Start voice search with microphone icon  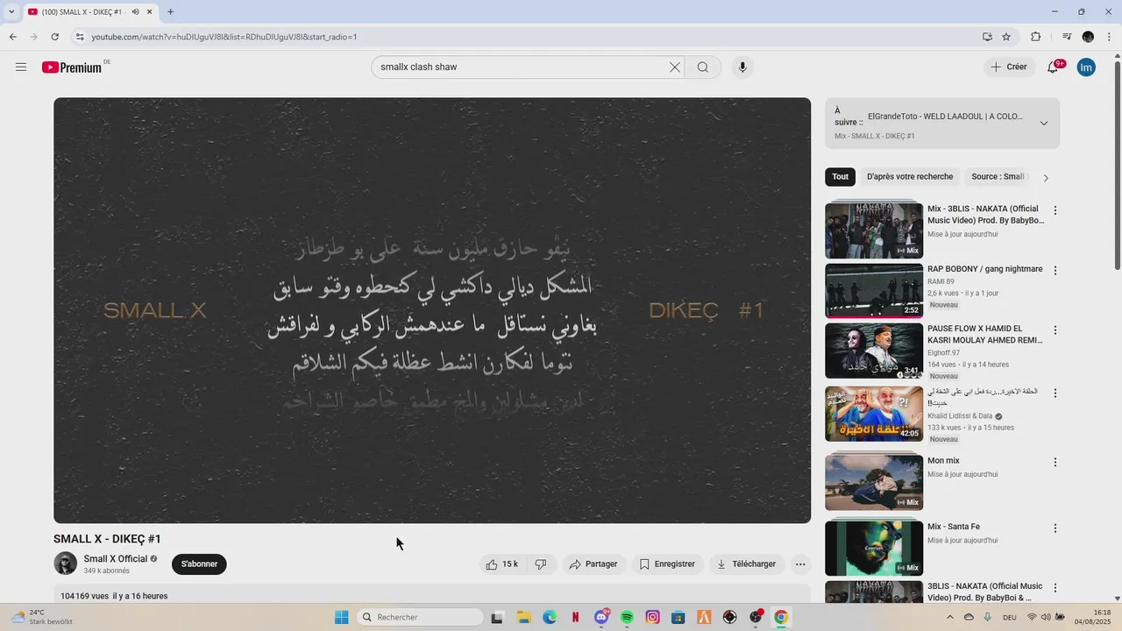(x=742, y=67)
